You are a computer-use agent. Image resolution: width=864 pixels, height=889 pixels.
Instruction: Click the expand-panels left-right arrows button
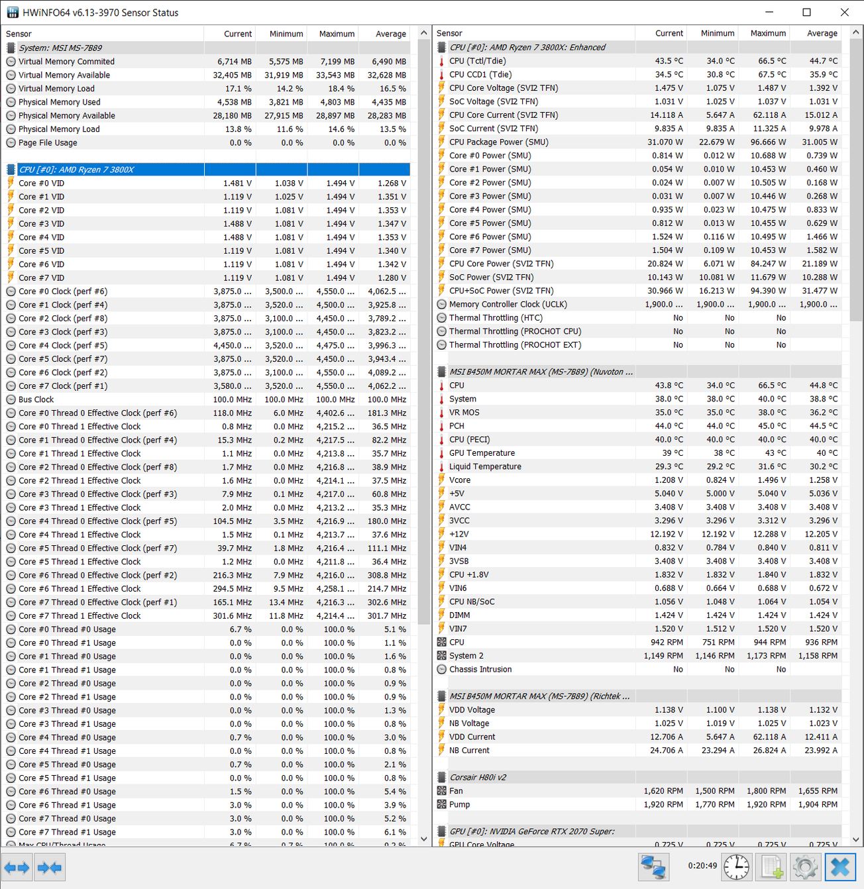click(17, 867)
